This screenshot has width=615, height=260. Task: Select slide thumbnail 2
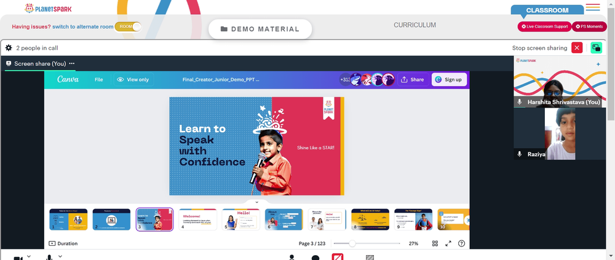(111, 219)
